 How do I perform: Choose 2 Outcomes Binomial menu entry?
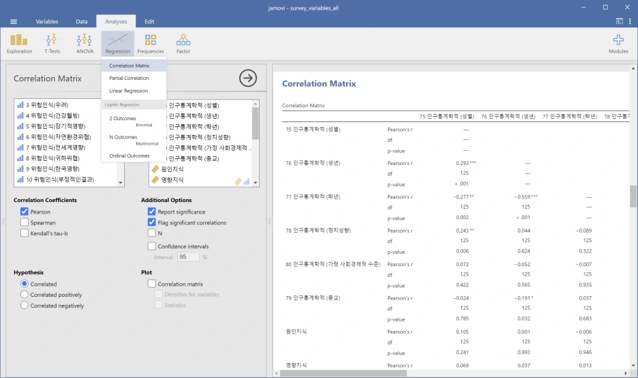pos(134,121)
